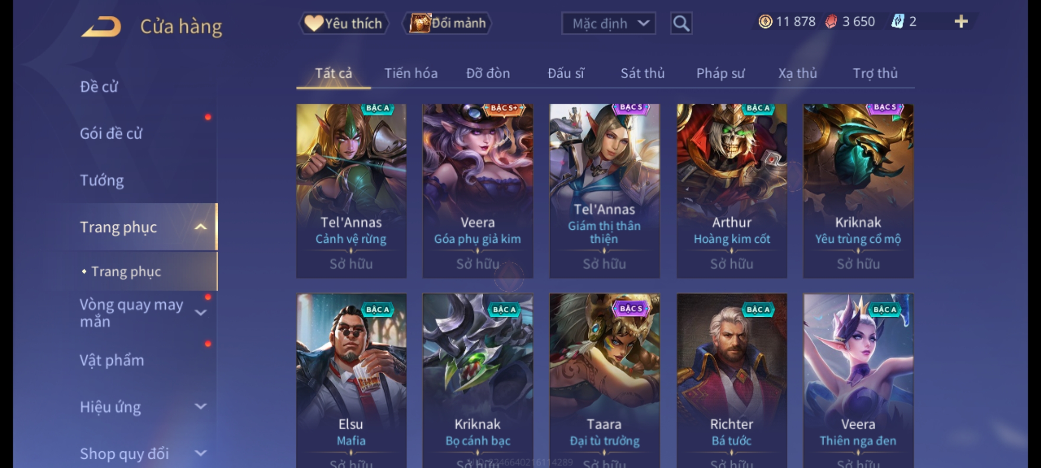Image resolution: width=1041 pixels, height=468 pixels.
Task: Open the search magnifier icon
Action: pos(681,23)
